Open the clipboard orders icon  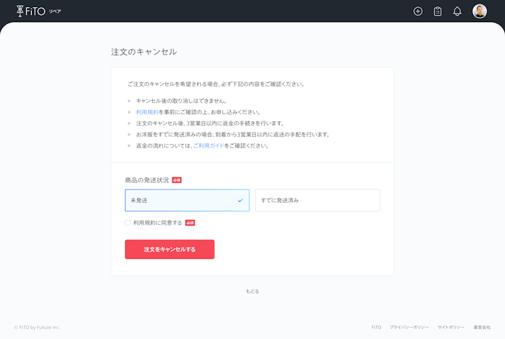(x=438, y=11)
